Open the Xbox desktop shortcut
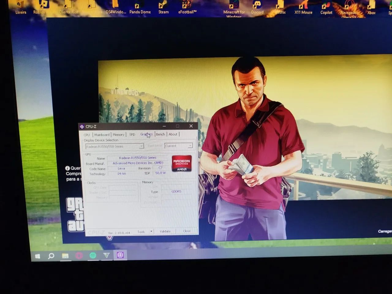Image resolution: width=392 pixels, height=294 pixels. [371, 7]
